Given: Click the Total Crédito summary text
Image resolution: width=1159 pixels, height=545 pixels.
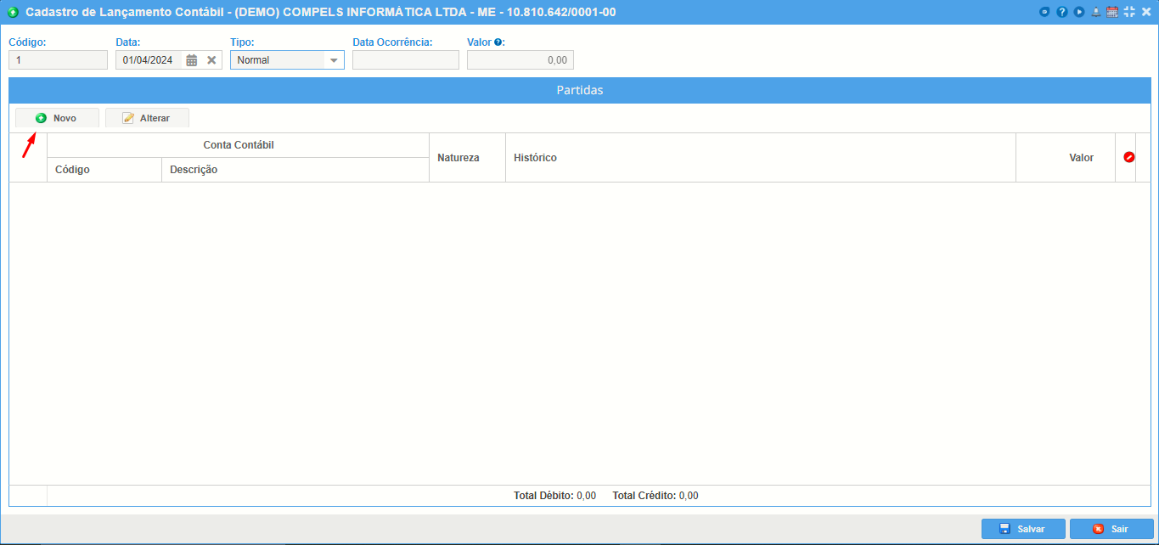Looking at the screenshot, I should pyautogui.click(x=655, y=496).
